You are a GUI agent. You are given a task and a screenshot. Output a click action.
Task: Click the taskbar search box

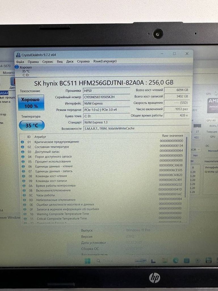[x=105, y=261]
